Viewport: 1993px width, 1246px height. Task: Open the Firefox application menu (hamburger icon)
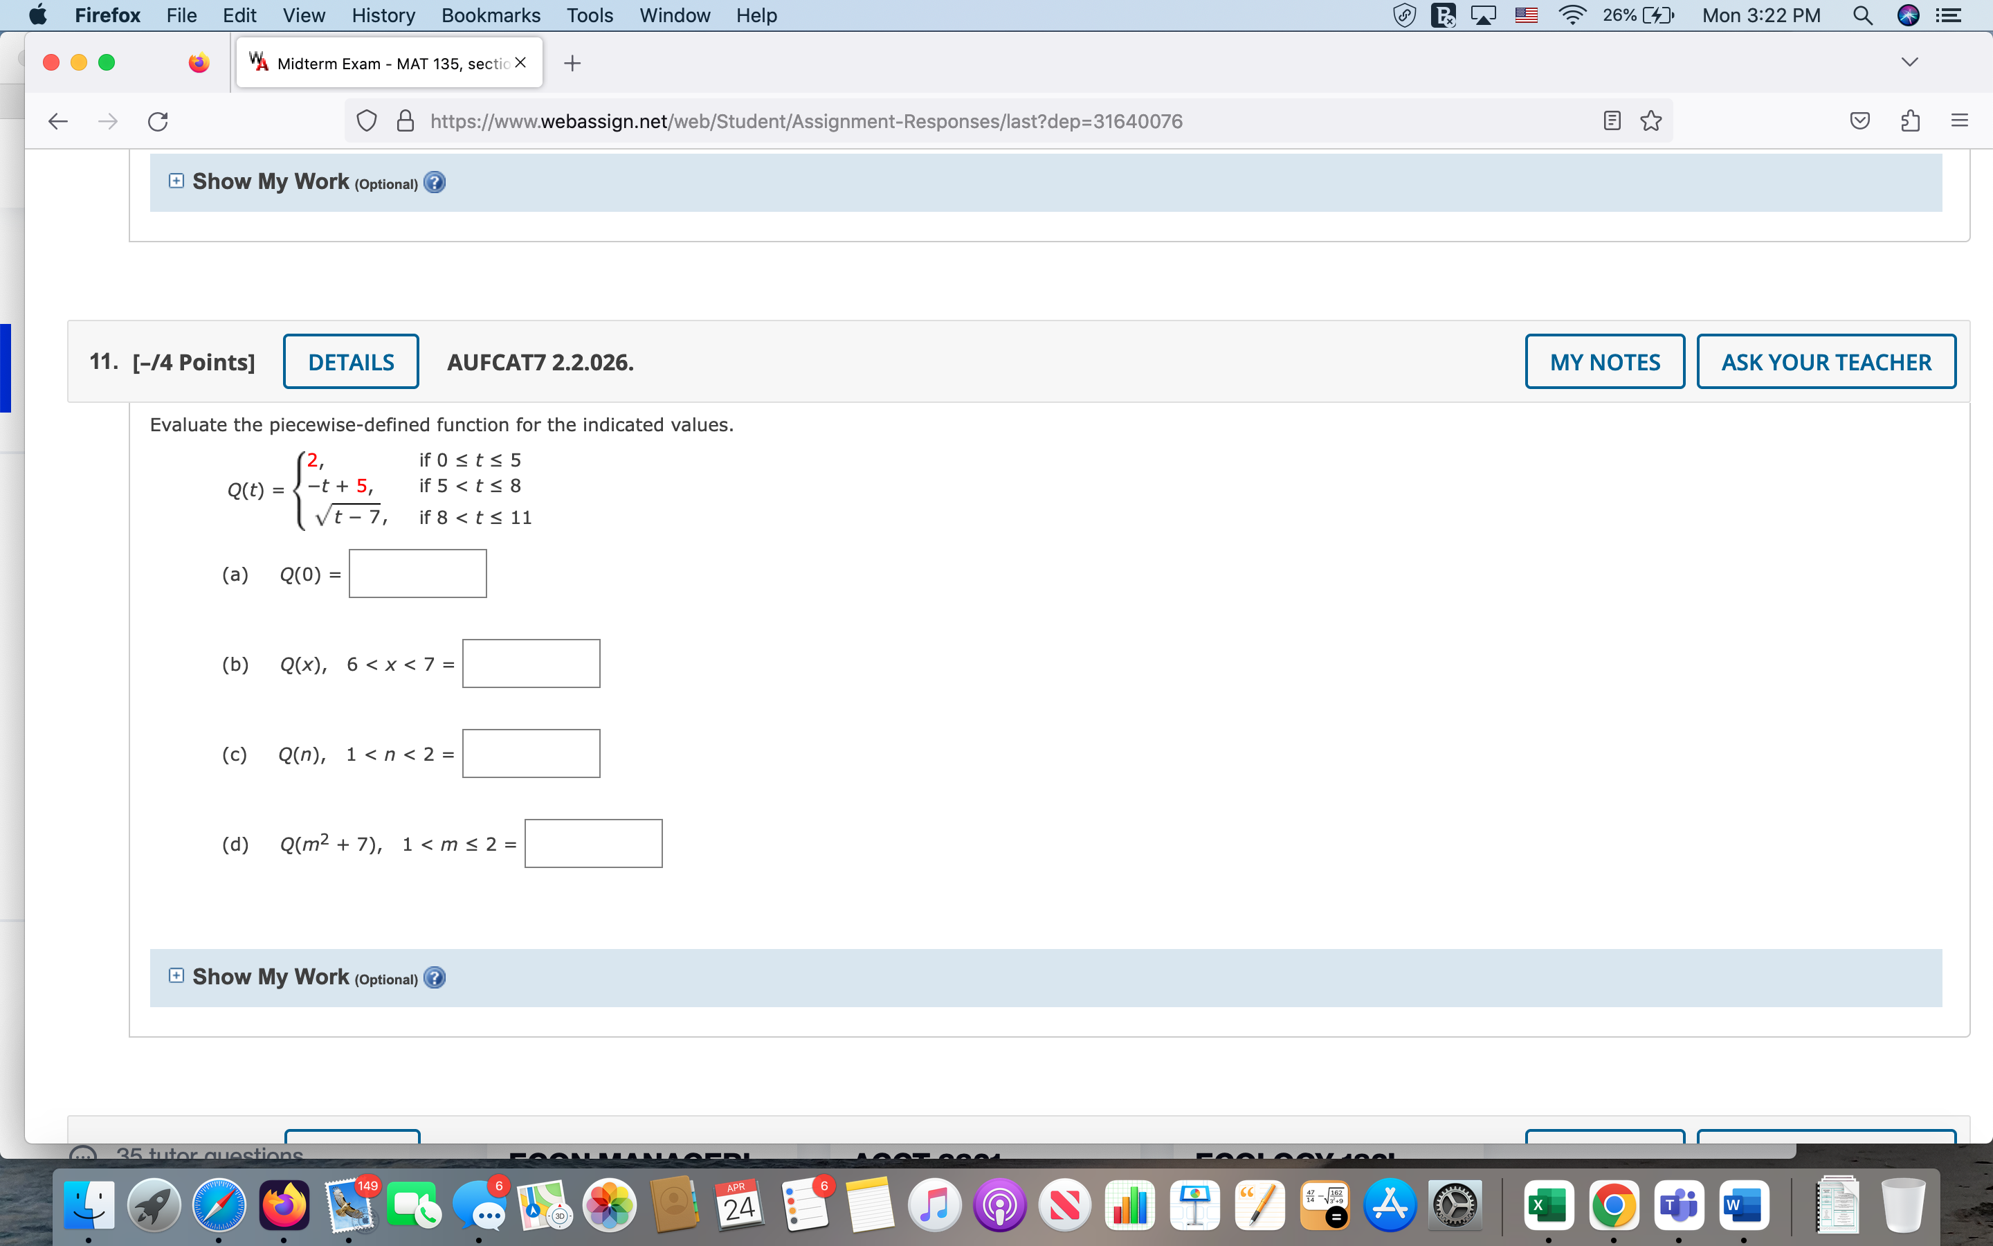pyautogui.click(x=1958, y=121)
